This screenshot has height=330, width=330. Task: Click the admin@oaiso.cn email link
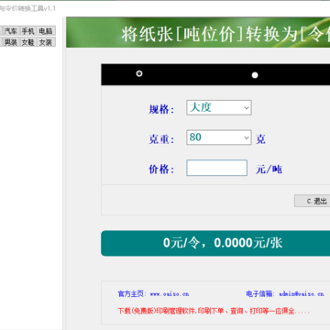pos(302,294)
